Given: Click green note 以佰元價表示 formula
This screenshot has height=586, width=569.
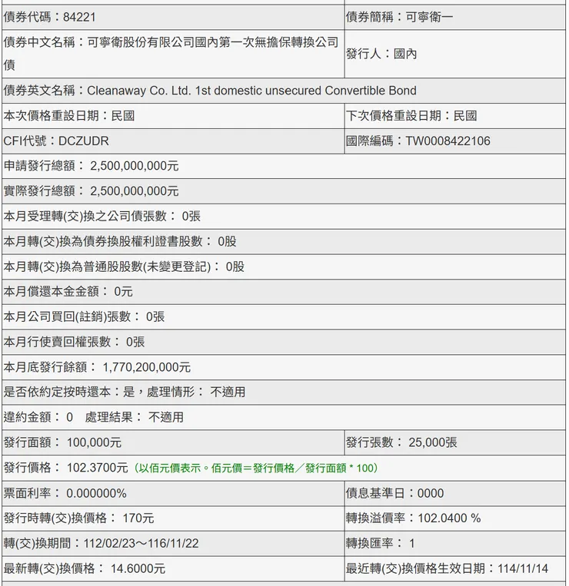Looking at the screenshot, I should coord(256,468).
